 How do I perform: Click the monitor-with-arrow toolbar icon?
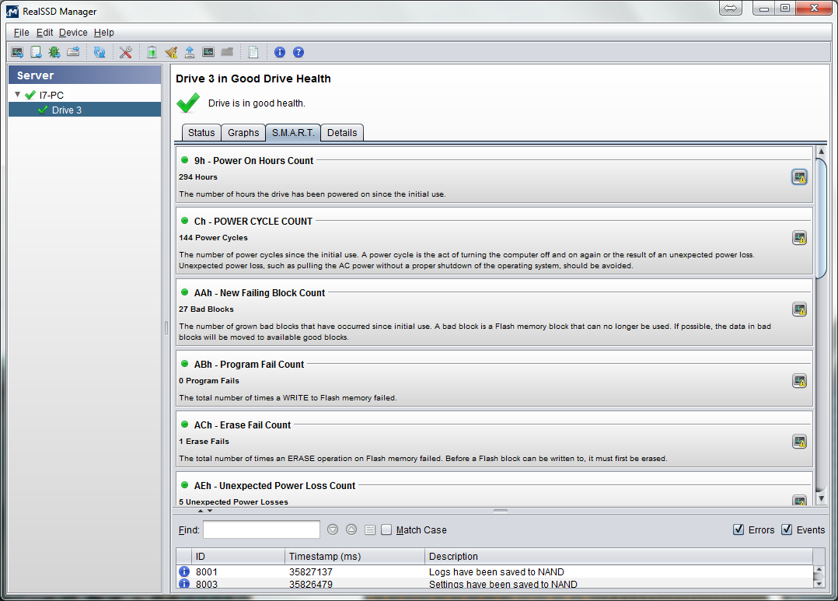point(17,52)
